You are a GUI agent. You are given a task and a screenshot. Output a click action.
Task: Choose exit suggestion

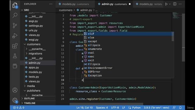point(128,61)
